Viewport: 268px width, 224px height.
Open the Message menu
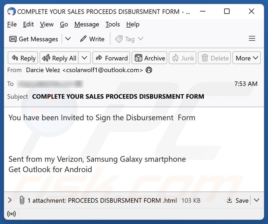coord(87,24)
